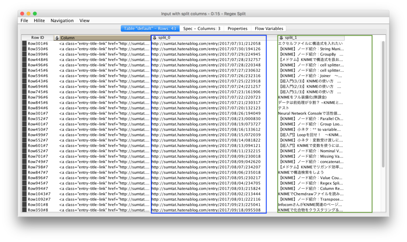Click color marker of Row1043#7

tap(24, 194)
